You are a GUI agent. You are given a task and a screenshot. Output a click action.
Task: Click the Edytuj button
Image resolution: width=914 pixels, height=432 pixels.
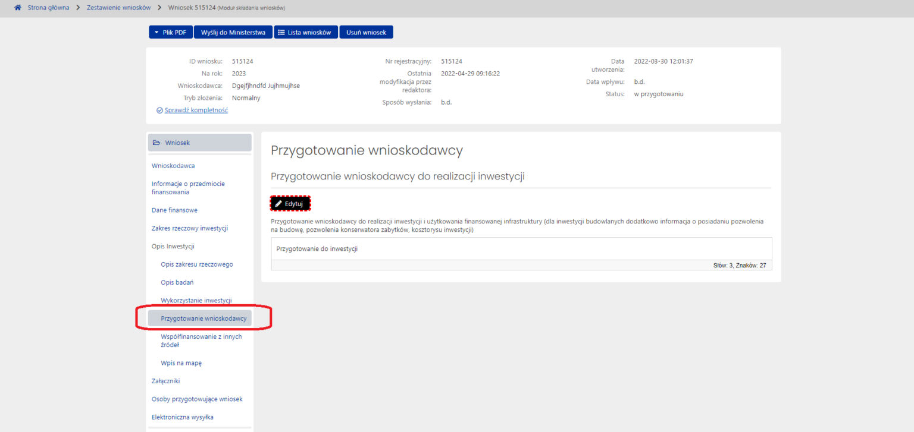coord(290,203)
